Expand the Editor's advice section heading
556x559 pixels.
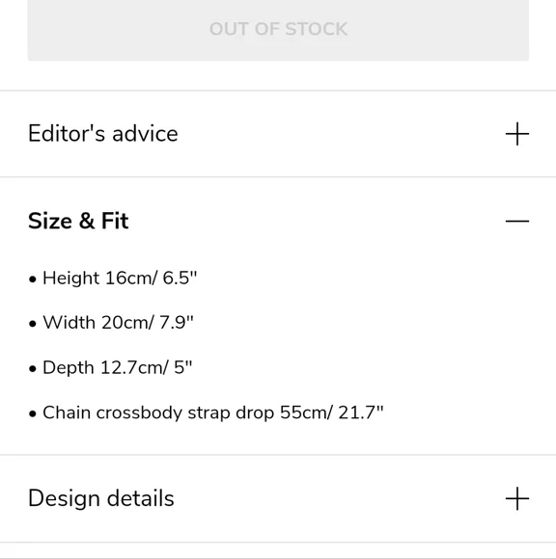point(103,134)
